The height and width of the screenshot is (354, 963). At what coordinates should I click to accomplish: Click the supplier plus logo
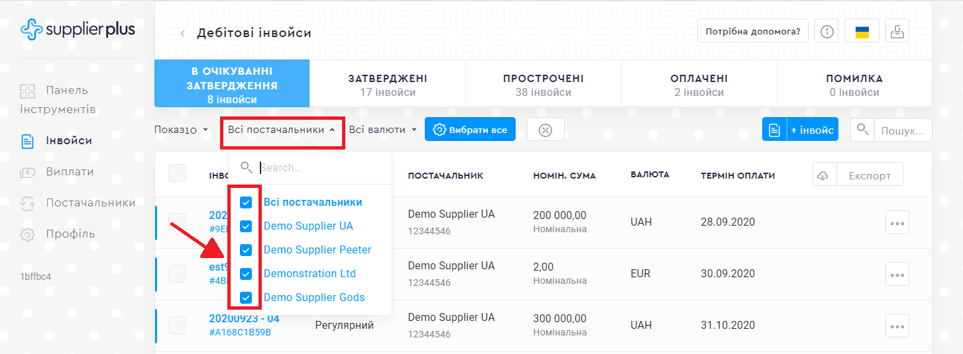pyautogui.click(x=78, y=28)
